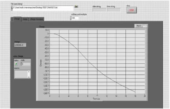Click the Charge graph title label
The height and width of the screenshot is (109, 170).
pyautogui.click(x=42, y=27)
